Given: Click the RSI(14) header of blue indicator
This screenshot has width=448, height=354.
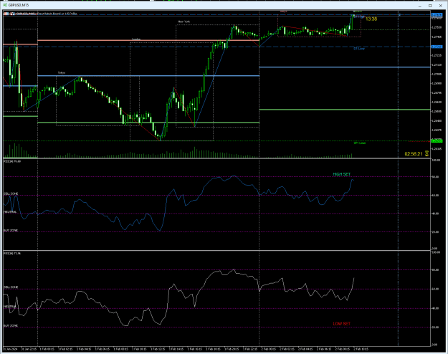Looking at the screenshot, I should click(12, 161).
